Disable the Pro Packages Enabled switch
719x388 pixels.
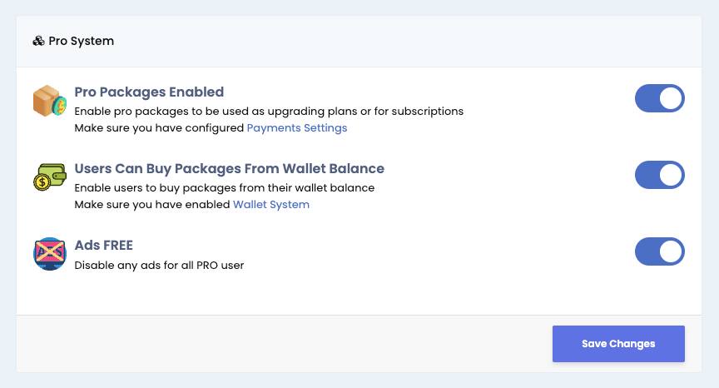click(x=659, y=98)
